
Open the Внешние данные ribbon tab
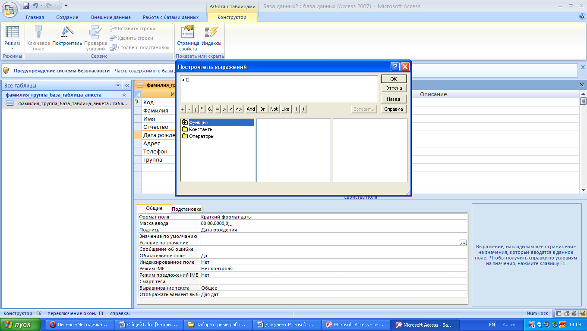point(111,17)
